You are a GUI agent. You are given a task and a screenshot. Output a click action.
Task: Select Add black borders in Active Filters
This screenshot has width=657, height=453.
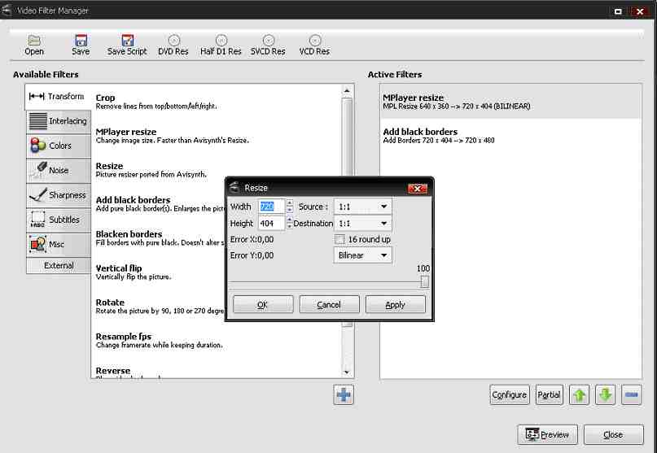pyautogui.click(x=510, y=136)
